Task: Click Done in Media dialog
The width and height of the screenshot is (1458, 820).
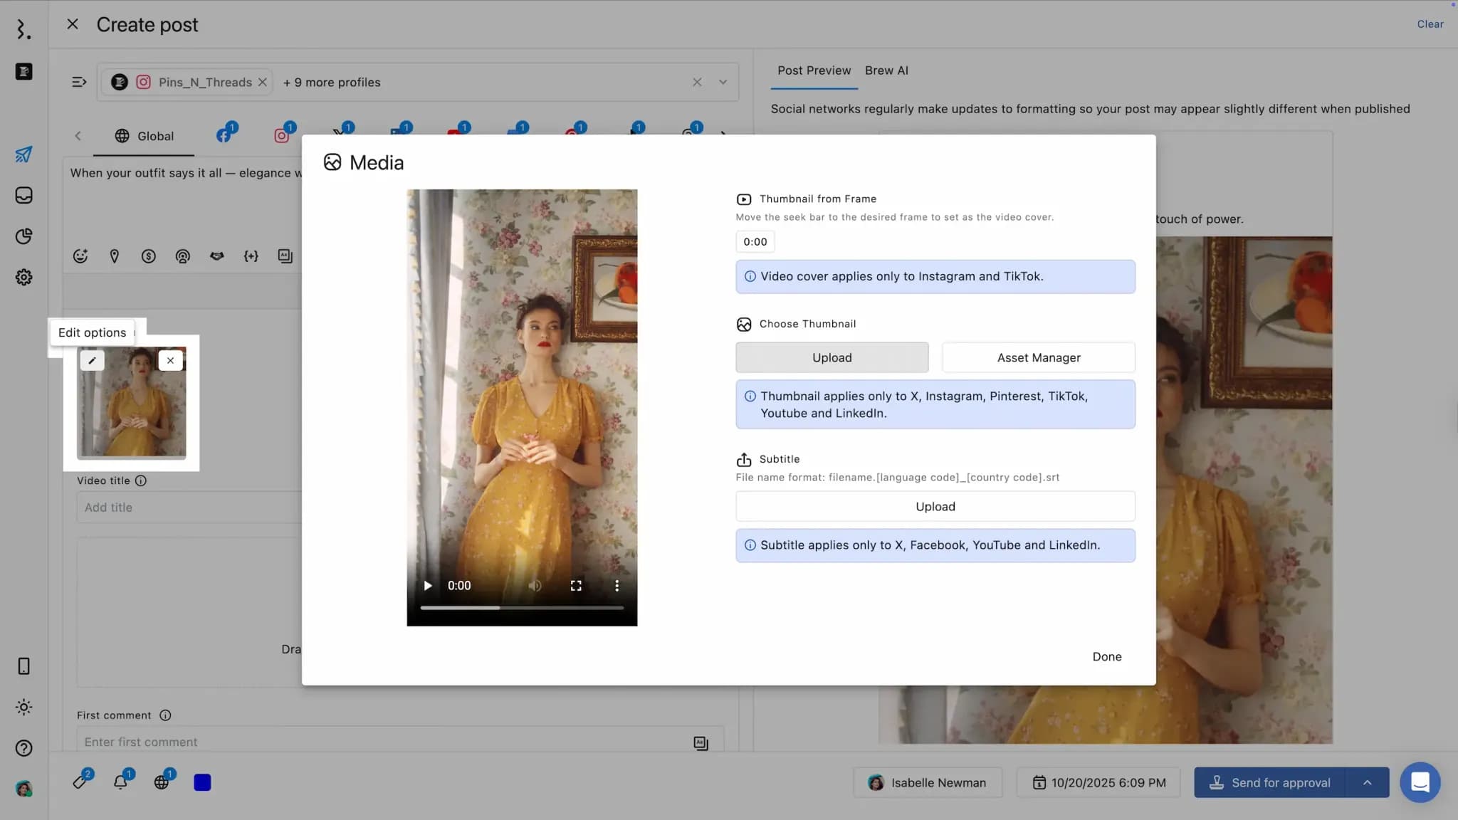Action: click(1106, 656)
